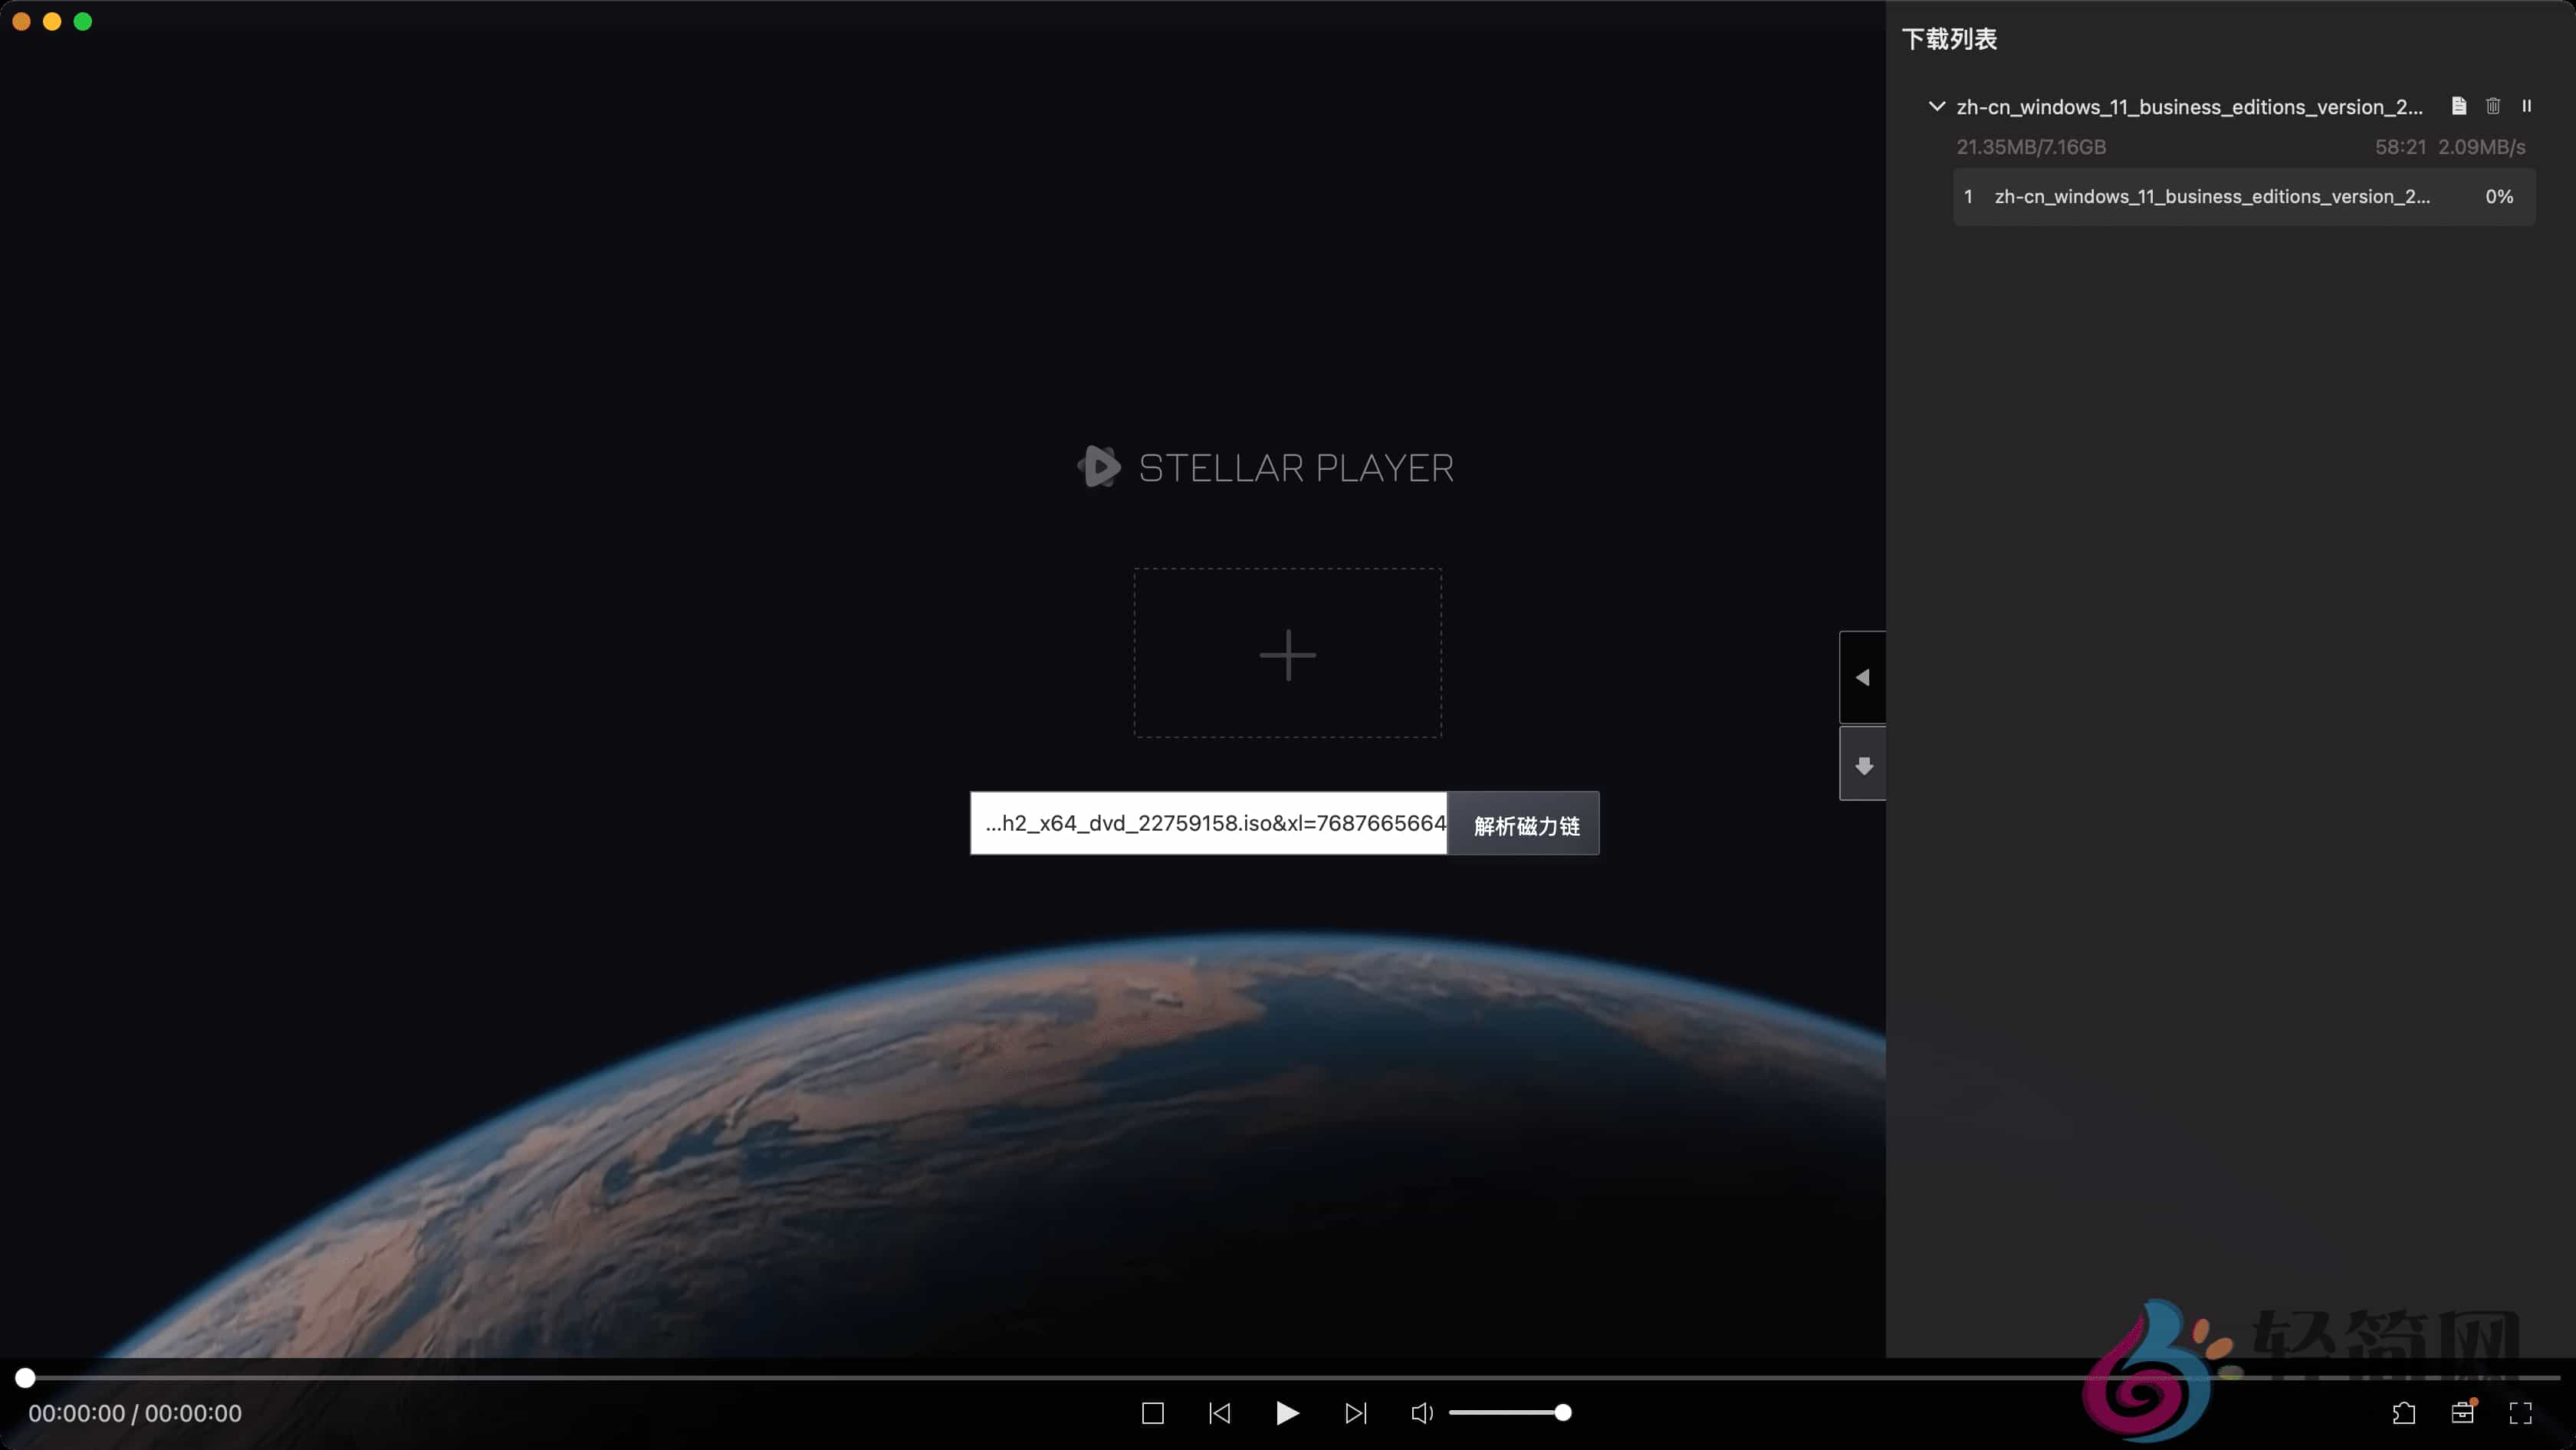Image resolution: width=2576 pixels, height=1450 pixels.
Task: Open the plugins puzzle icon
Action: (x=2404, y=1412)
